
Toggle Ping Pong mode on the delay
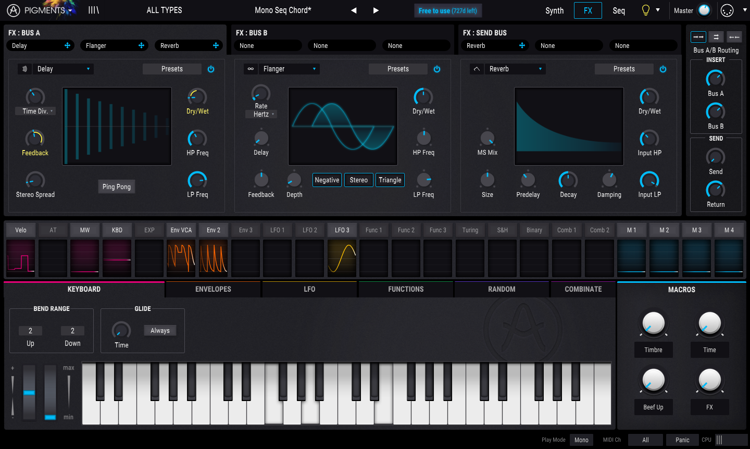[x=117, y=186]
